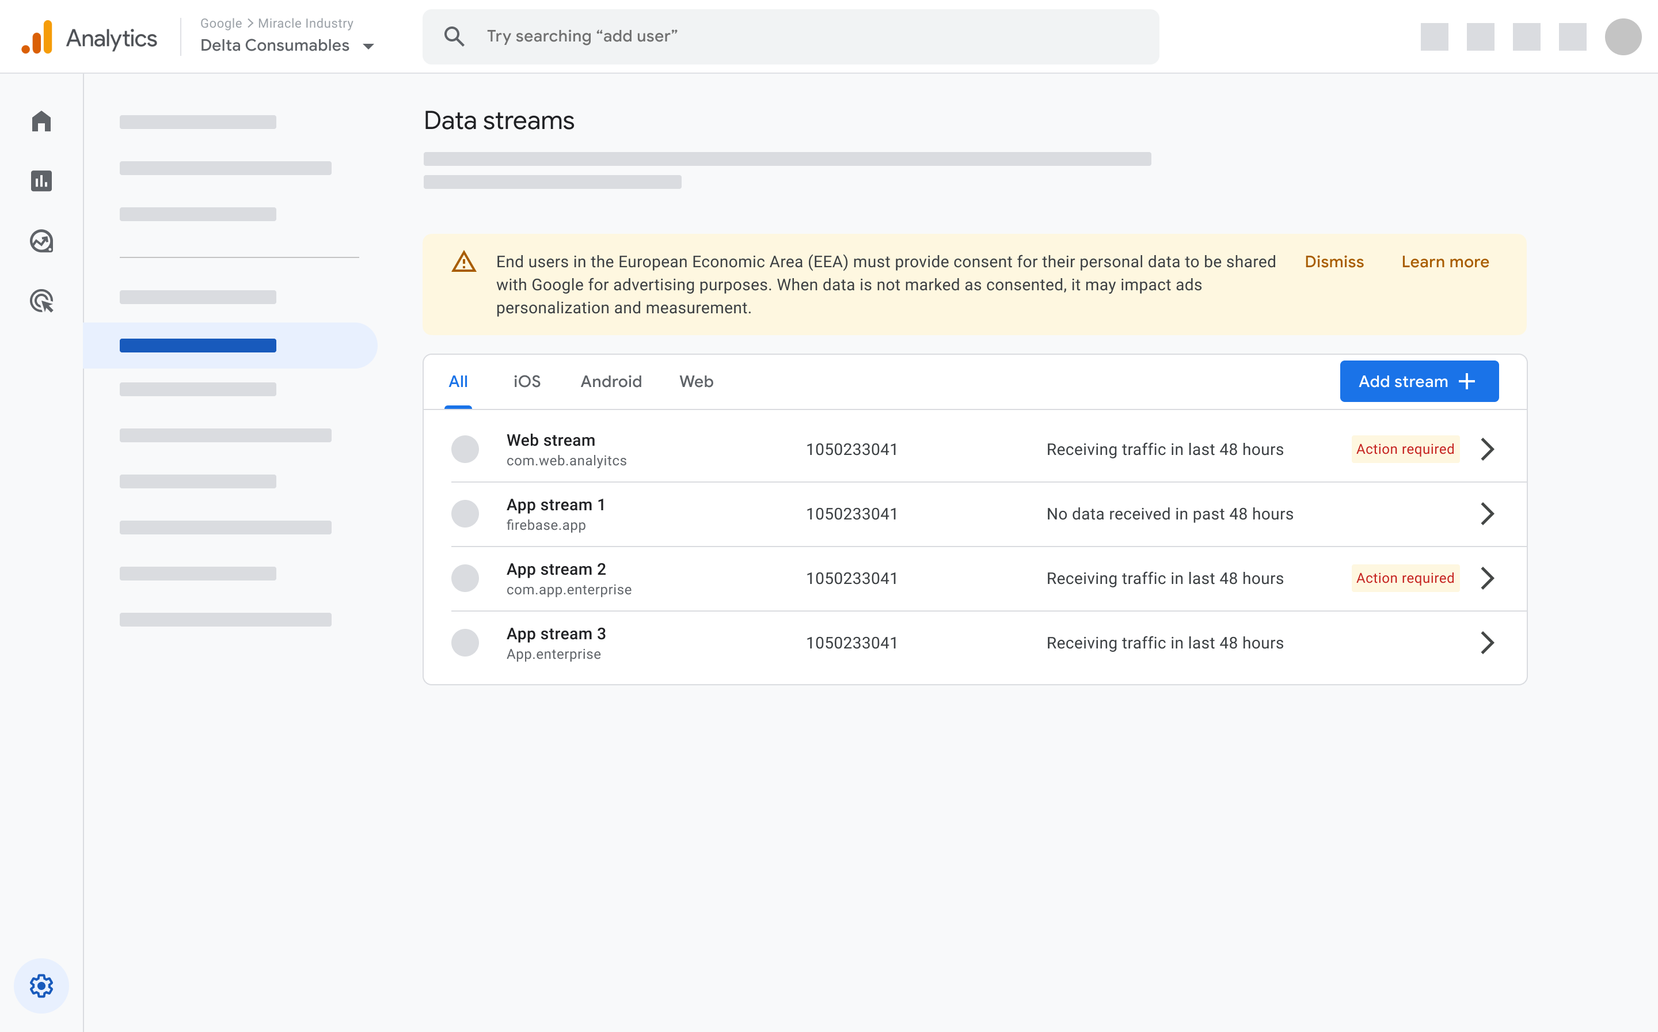Image resolution: width=1658 pixels, height=1032 pixels.
Task: Open the Reports icon in sidebar
Action: (x=43, y=181)
